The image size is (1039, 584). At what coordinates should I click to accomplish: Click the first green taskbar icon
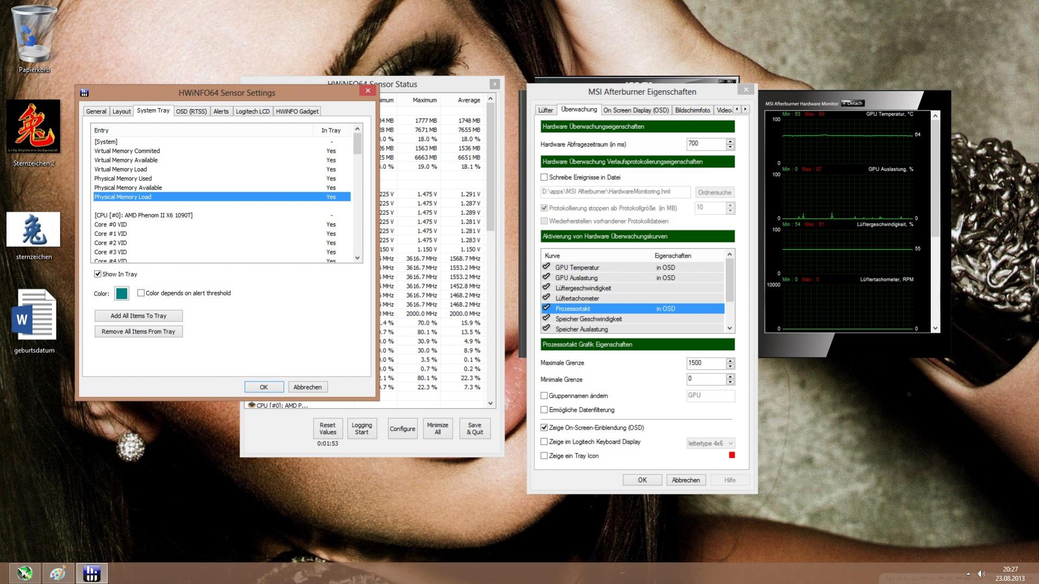coord(24,573)
